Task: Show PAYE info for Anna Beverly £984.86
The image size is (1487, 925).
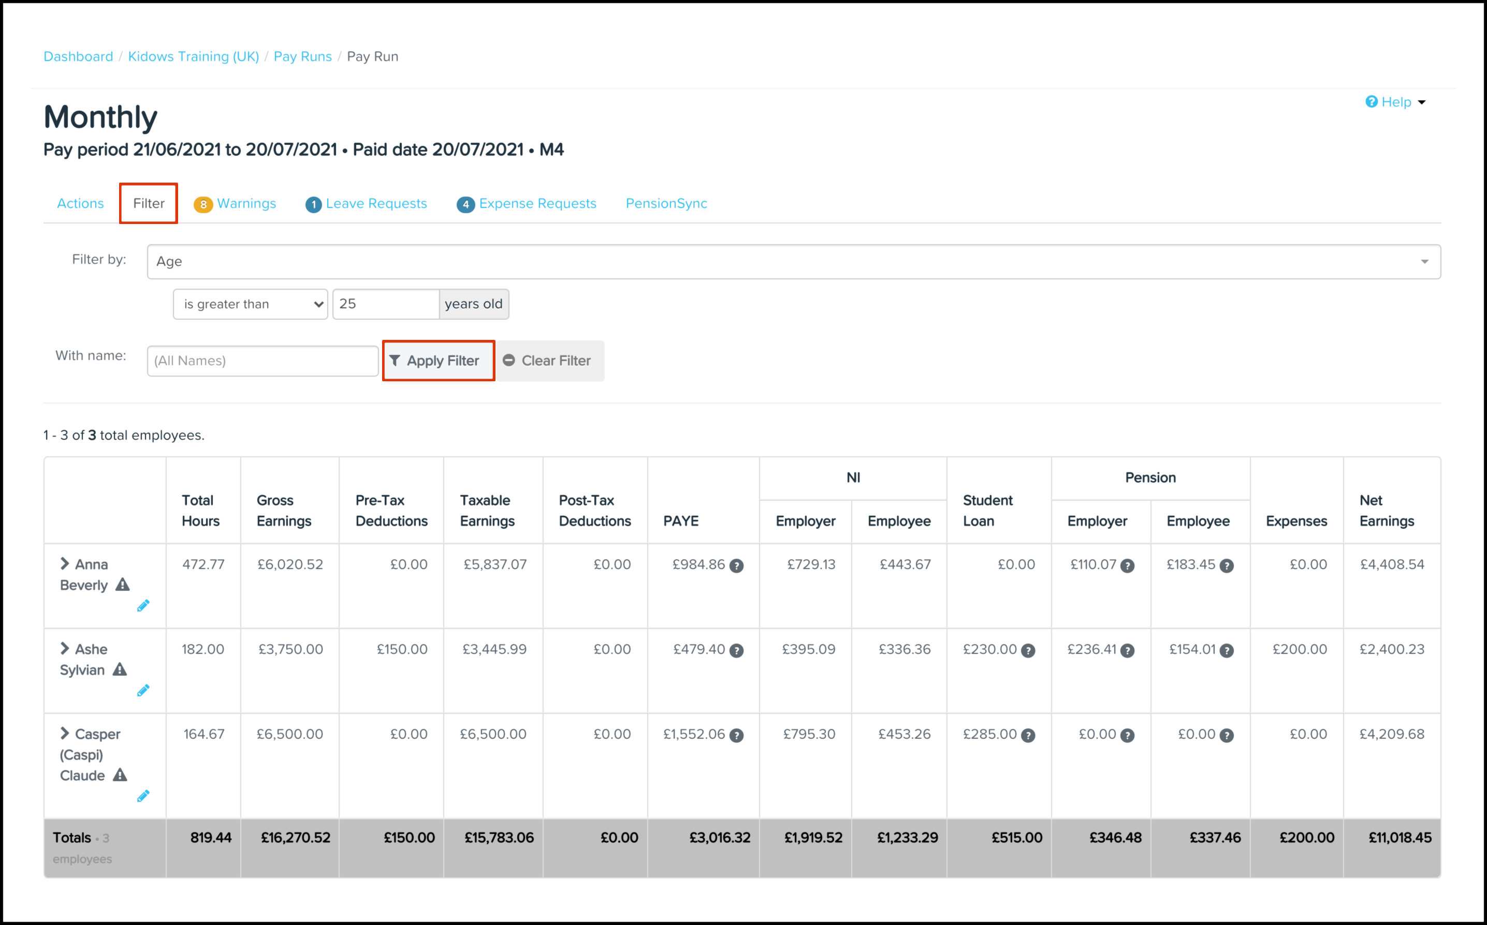Action: (737, 566)
